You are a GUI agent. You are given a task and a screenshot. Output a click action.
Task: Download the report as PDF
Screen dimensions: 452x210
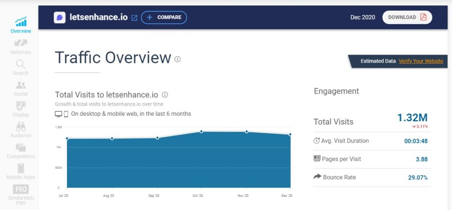click(407, 17)
